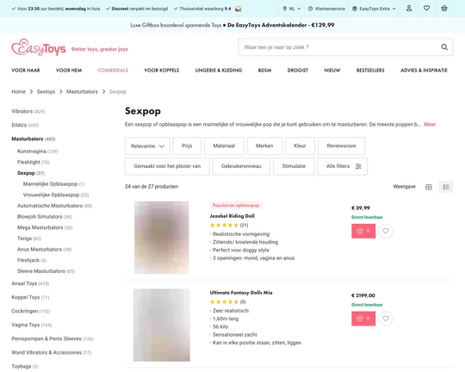Add Ultimate Fantasy Dolls Mia to cart
The height and width of the screenshot is (372, 465).
pos(363,319)
